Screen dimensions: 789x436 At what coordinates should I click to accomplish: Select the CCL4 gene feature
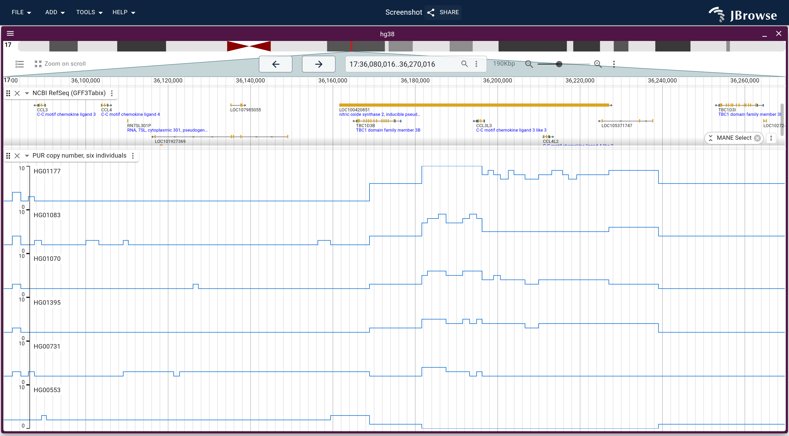coord(107,105)
